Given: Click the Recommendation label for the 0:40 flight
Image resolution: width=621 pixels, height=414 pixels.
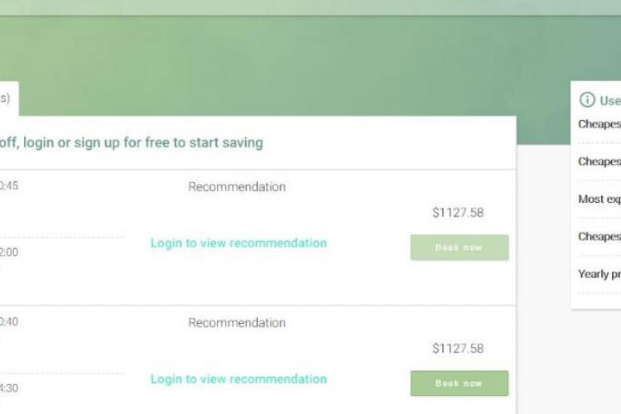Looking at the screenshot, I should [237, 322].
